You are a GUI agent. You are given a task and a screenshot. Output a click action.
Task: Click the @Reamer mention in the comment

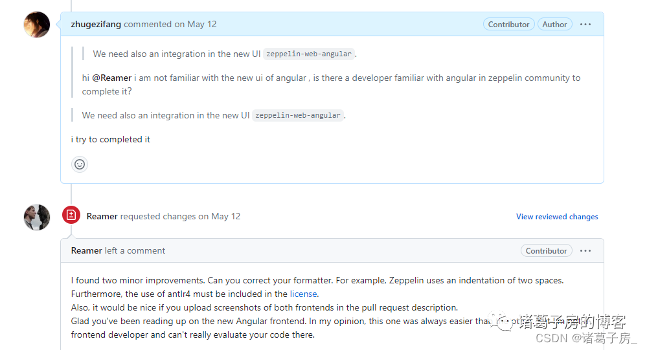(x=111, y=78)
